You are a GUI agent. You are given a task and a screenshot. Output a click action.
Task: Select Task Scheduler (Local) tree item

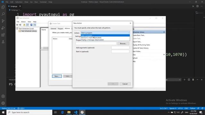26,28
